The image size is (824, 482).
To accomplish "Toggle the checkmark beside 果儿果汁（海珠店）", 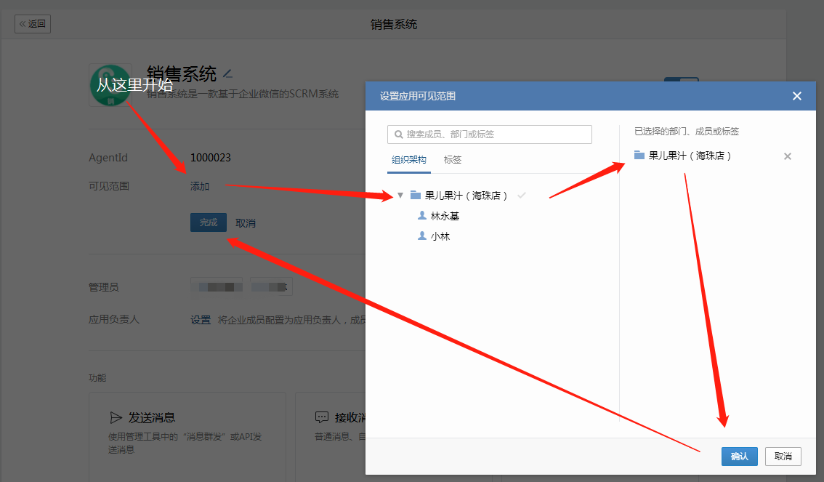I will (521, 196).
